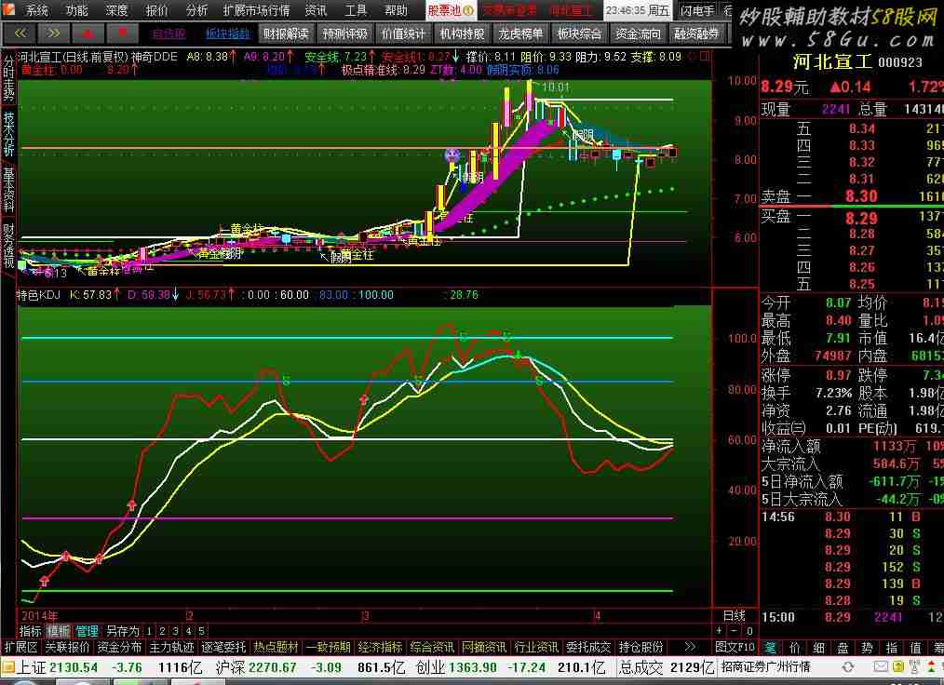This screenshot has width=944, height=685.
Task: Open the 扩展市场行情 menu
Action: (256, 10)
